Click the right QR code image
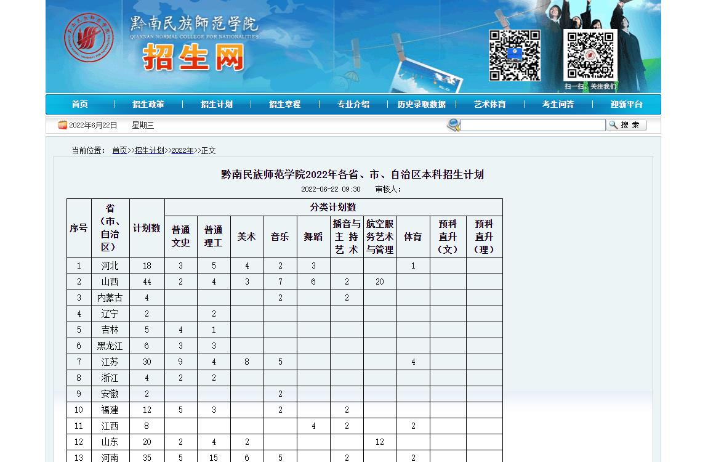This screenshot has width=708, height=462. 590,55
